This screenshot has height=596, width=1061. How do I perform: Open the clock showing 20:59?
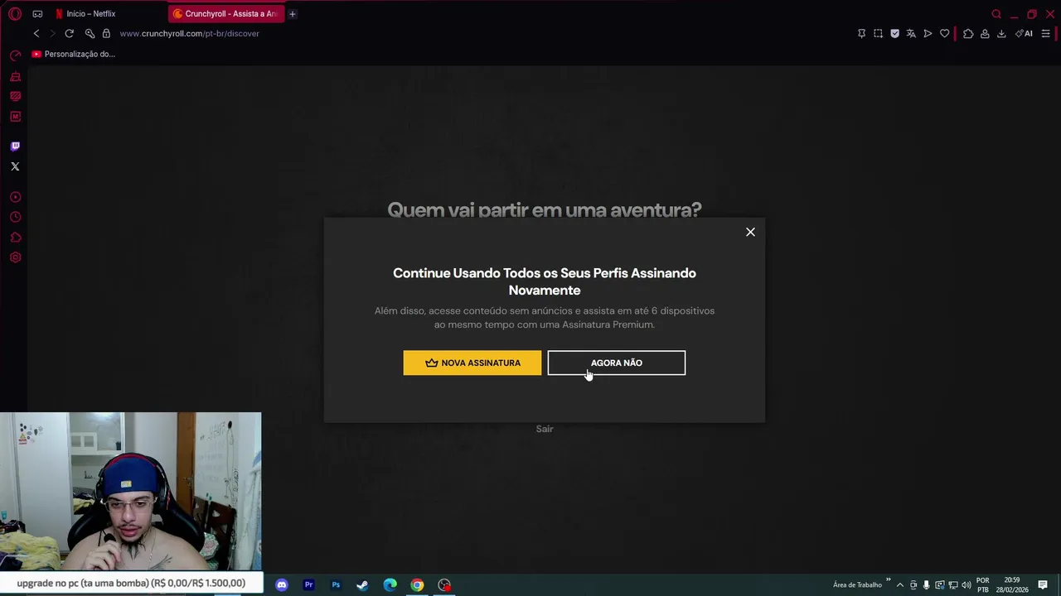coord(1012,584)
